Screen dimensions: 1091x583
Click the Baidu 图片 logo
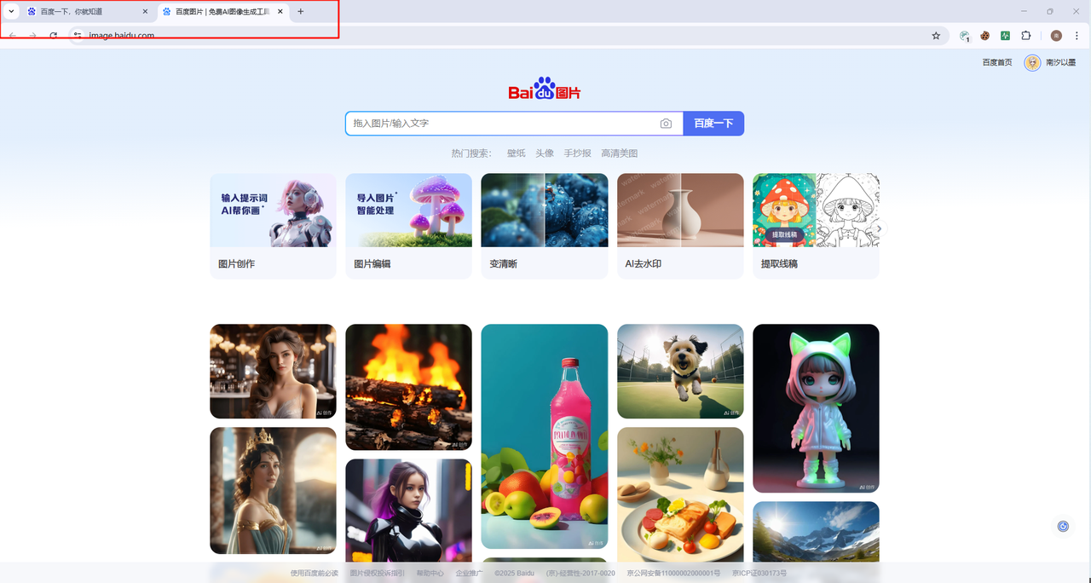pyautogui.click(x=545, y=89)
